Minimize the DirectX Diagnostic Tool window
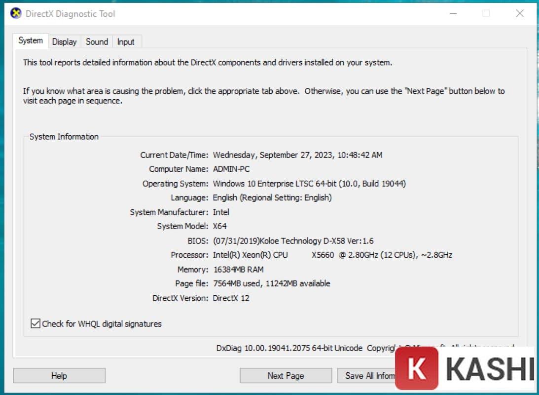This screenshot has height=395, width=539. [453, 13]
